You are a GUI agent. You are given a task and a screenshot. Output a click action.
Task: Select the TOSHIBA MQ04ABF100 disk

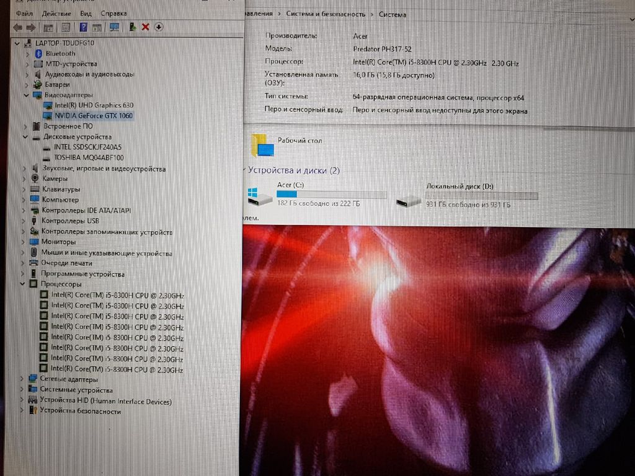pyautogui.click(x=89, y=158)
